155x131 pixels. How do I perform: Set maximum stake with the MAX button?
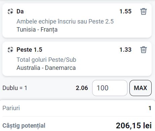141,88
